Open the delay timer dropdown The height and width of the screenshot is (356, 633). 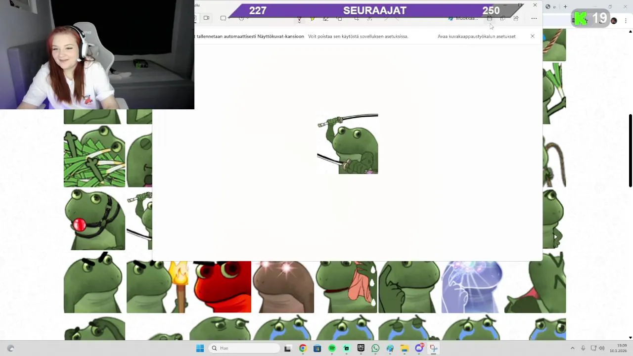(x=243, y=18)
